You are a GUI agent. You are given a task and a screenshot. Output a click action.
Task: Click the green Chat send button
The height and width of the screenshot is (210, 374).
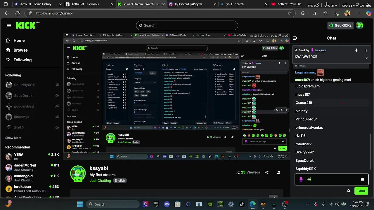(x=361, y=191)
